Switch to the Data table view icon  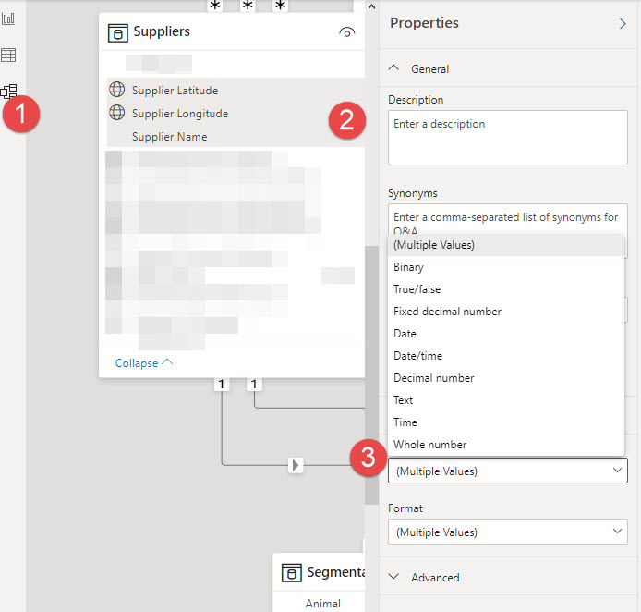click(x=8, y=55)
